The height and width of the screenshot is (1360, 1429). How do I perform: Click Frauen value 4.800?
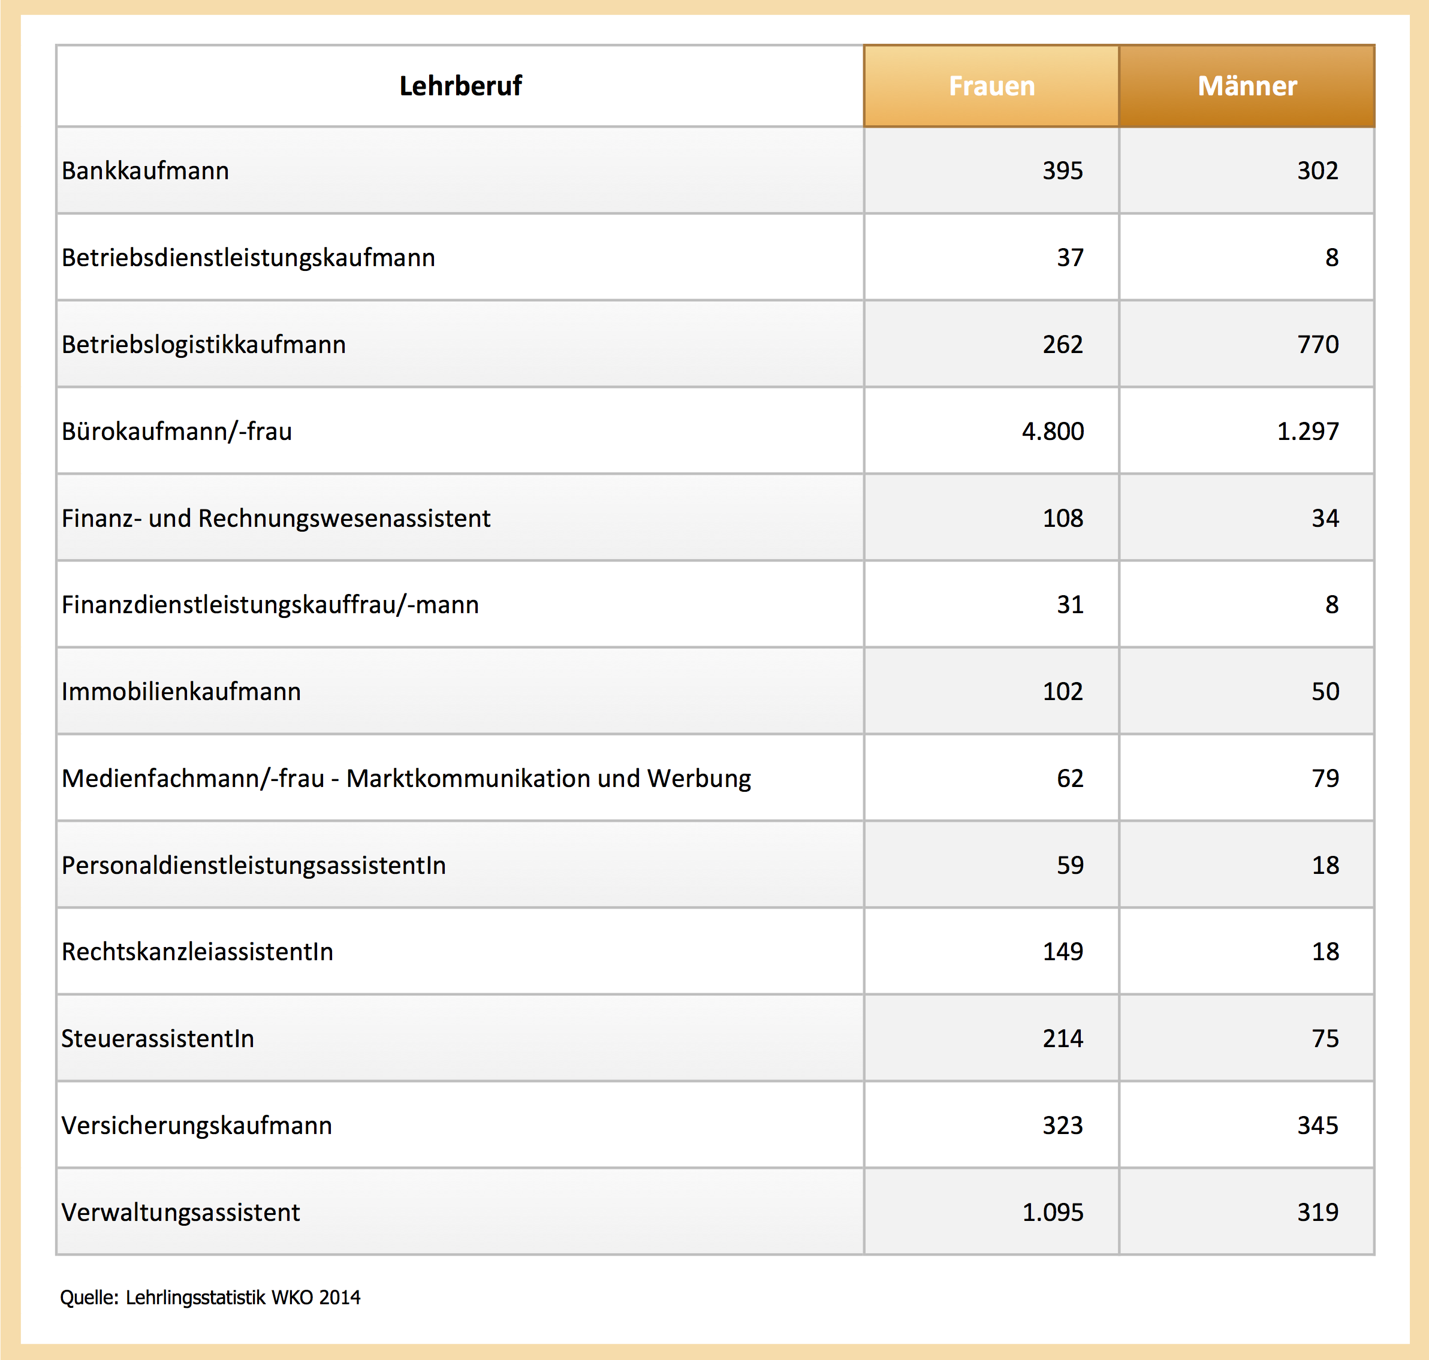pos(1052,432)
